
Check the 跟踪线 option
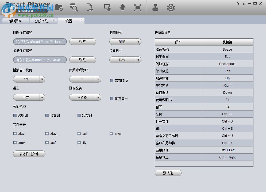79,115
